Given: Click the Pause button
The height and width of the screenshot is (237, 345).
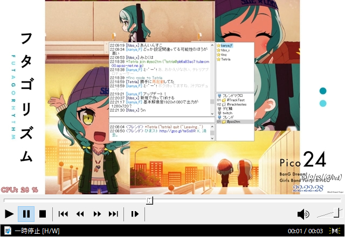Looking at the screenshot, I should [x=26, y=214].
